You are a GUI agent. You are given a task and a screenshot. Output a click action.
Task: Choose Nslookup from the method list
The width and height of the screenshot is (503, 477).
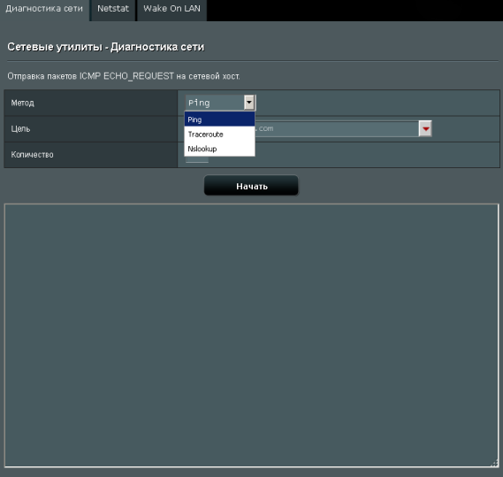coord(219,149)
